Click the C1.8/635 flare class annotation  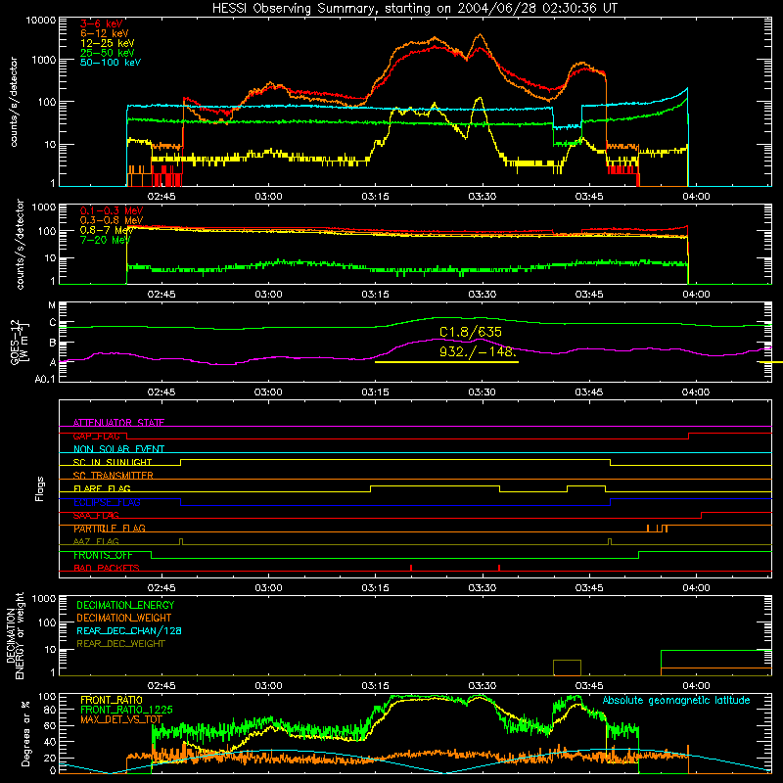click(471, 332)
